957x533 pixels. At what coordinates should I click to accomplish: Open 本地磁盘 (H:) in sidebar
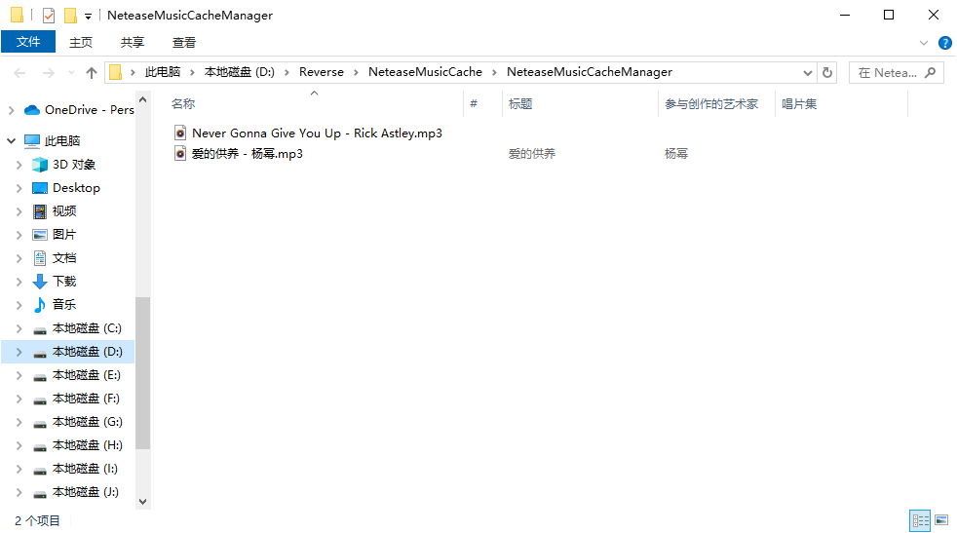[x=88, y=445]
